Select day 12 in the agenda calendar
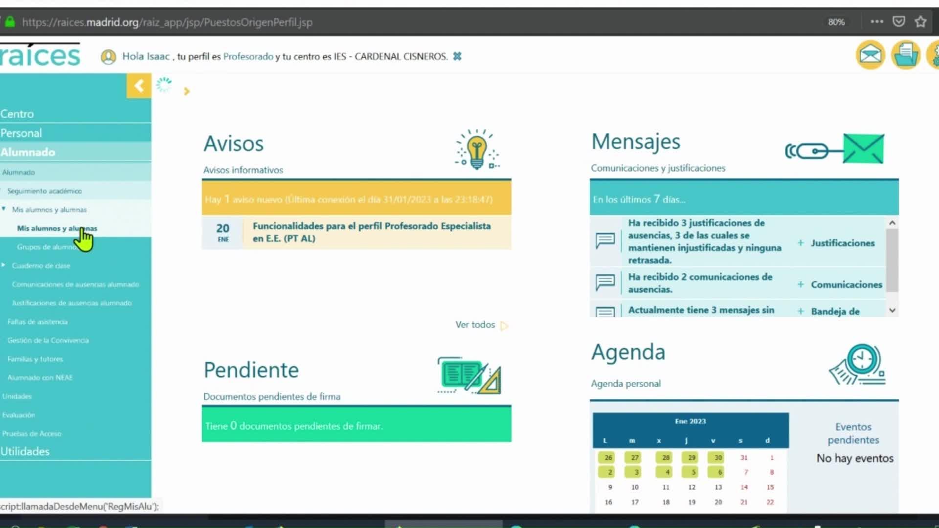Image resolution: width=939 pixels, height=528 pixels. point(692,487)
